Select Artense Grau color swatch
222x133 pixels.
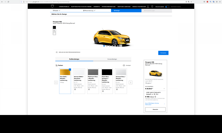(121, 72)
